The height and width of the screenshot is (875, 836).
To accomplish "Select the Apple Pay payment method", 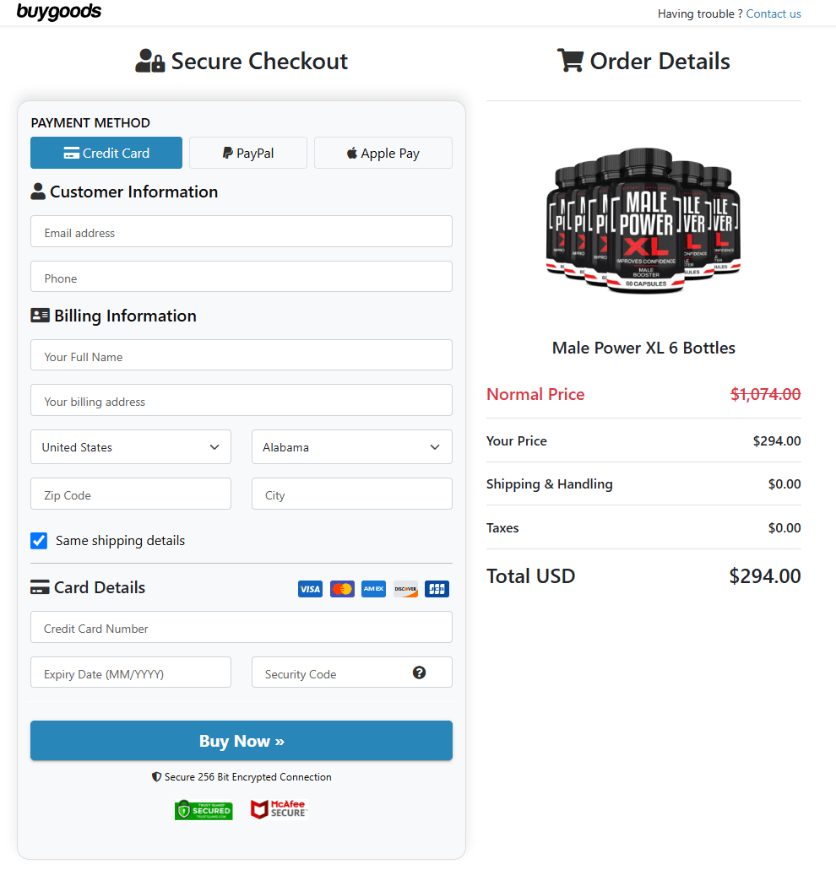I will point(383,153).
